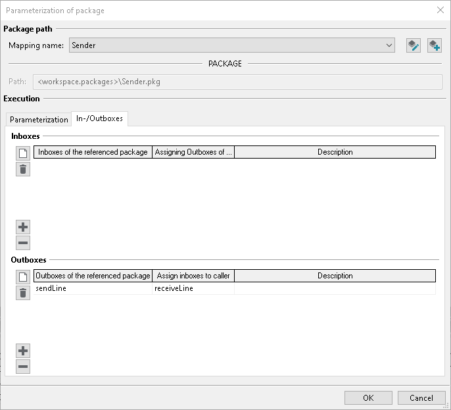
Task: Remove an inbox row with minus button
Action: [23, 243]
